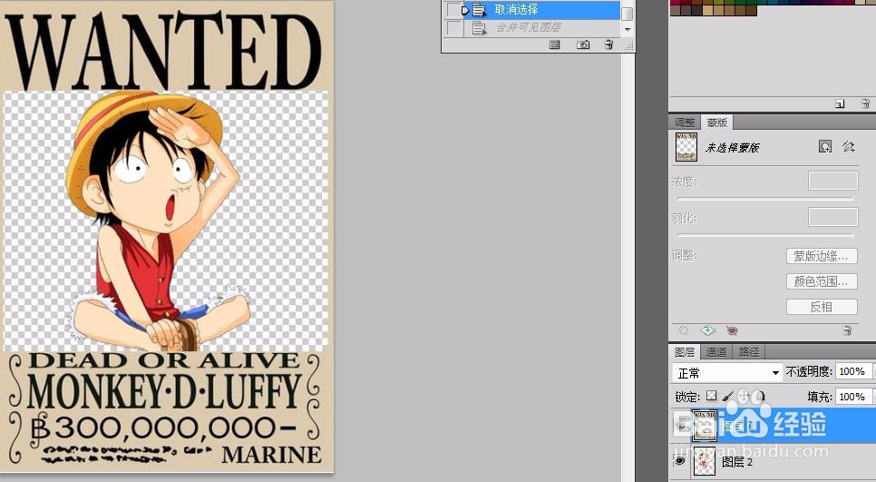Toggle dialog box for 合并可见图层 step

453,27
